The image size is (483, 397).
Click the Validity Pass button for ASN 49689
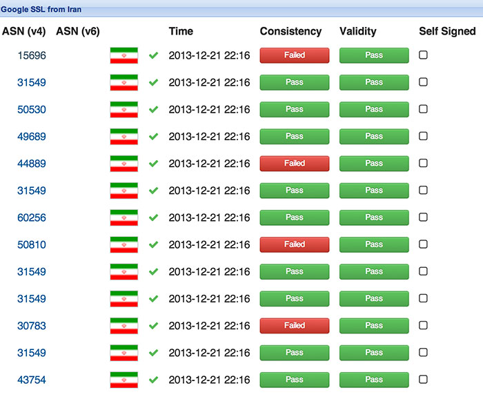click(374, 137)
